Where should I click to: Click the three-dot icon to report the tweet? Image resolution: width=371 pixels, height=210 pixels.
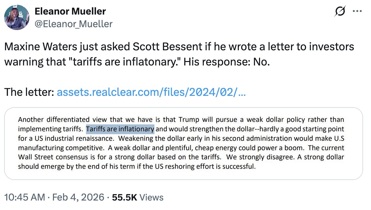coord(358,11)
